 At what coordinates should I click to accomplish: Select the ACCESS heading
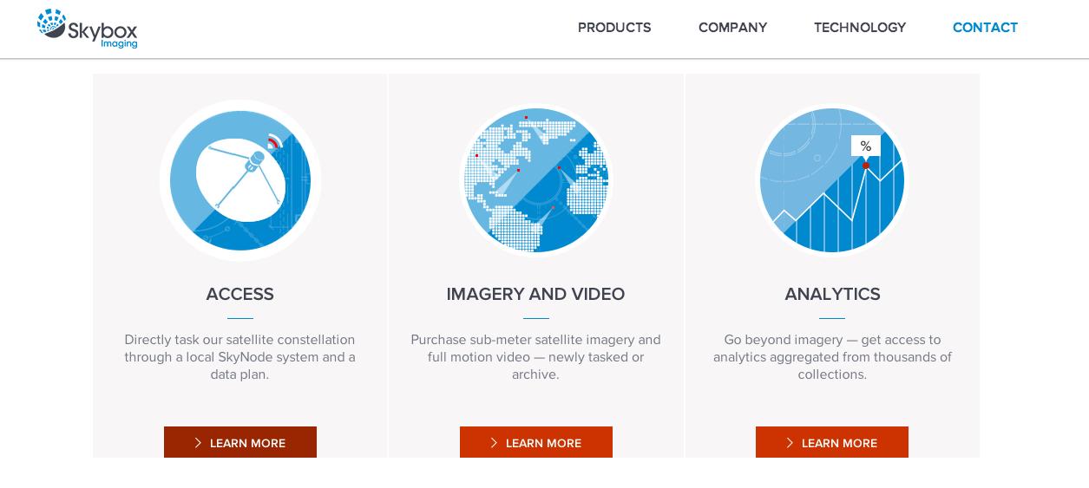240,295
